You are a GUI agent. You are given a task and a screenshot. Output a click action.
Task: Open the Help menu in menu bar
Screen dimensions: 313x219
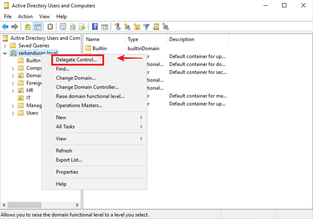(62, 16)
